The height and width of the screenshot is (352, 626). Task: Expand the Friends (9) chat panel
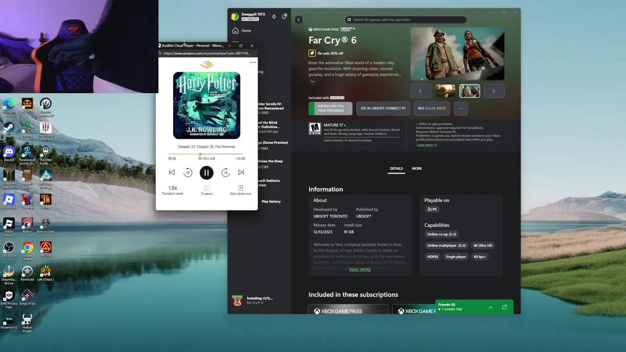pyautogui.click(x=491, y=307)
